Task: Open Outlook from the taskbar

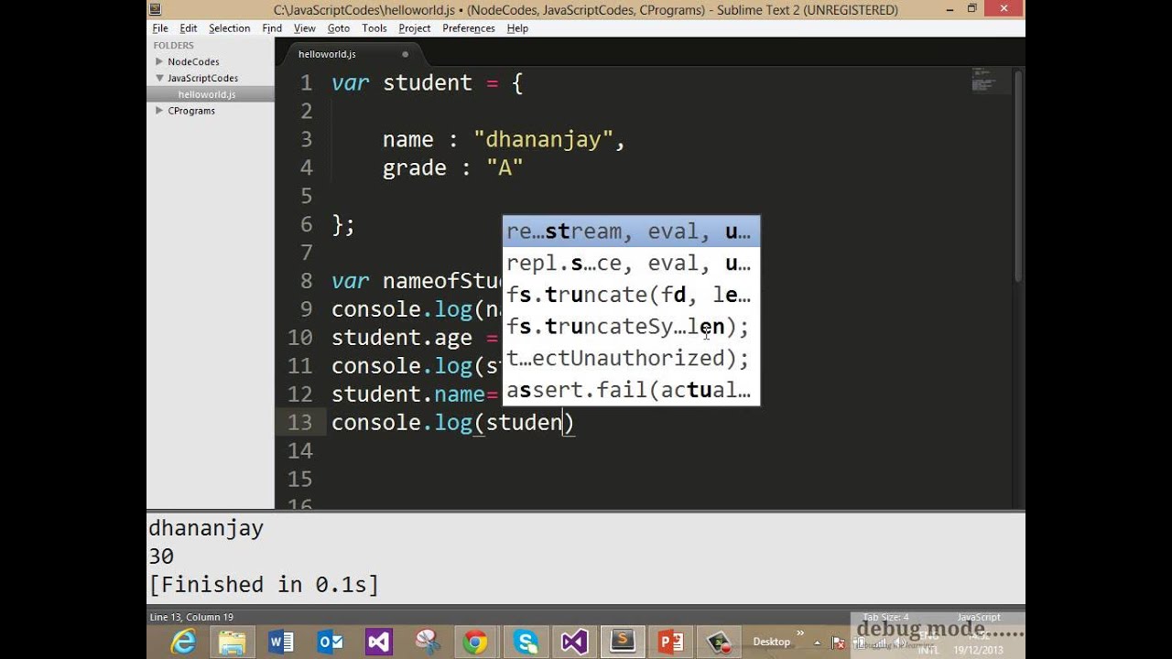Action: click(x=330, y=642)
